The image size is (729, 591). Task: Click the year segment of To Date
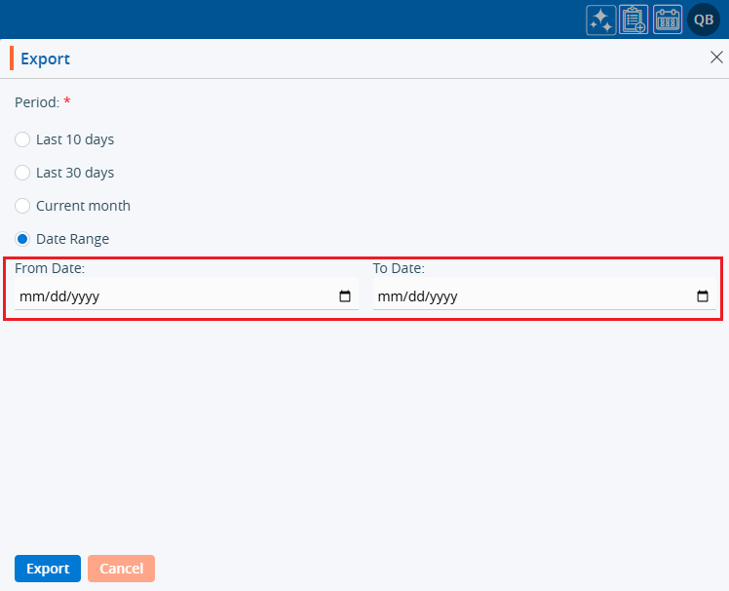click(x=441, y=296)
